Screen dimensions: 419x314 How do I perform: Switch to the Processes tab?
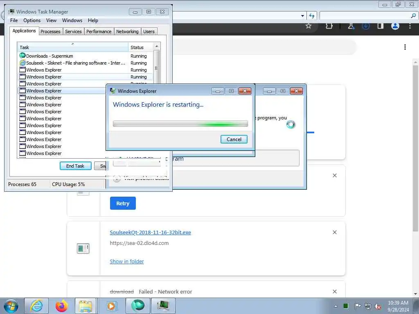coord(50,31)
